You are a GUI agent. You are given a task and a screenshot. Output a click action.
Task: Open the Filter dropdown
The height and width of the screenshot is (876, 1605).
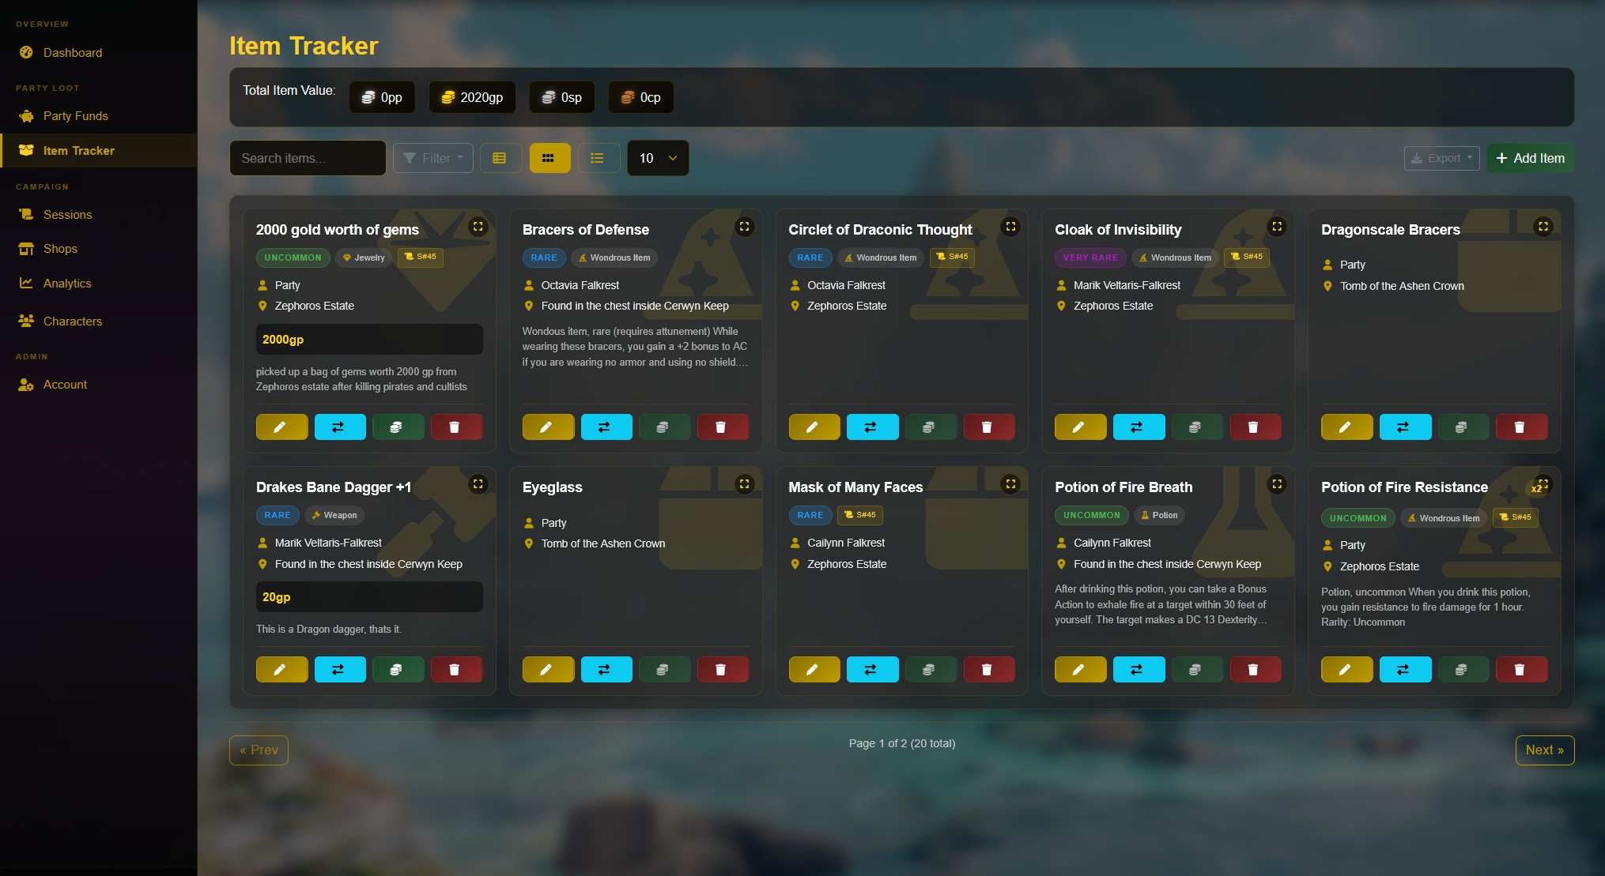(432, 158)
